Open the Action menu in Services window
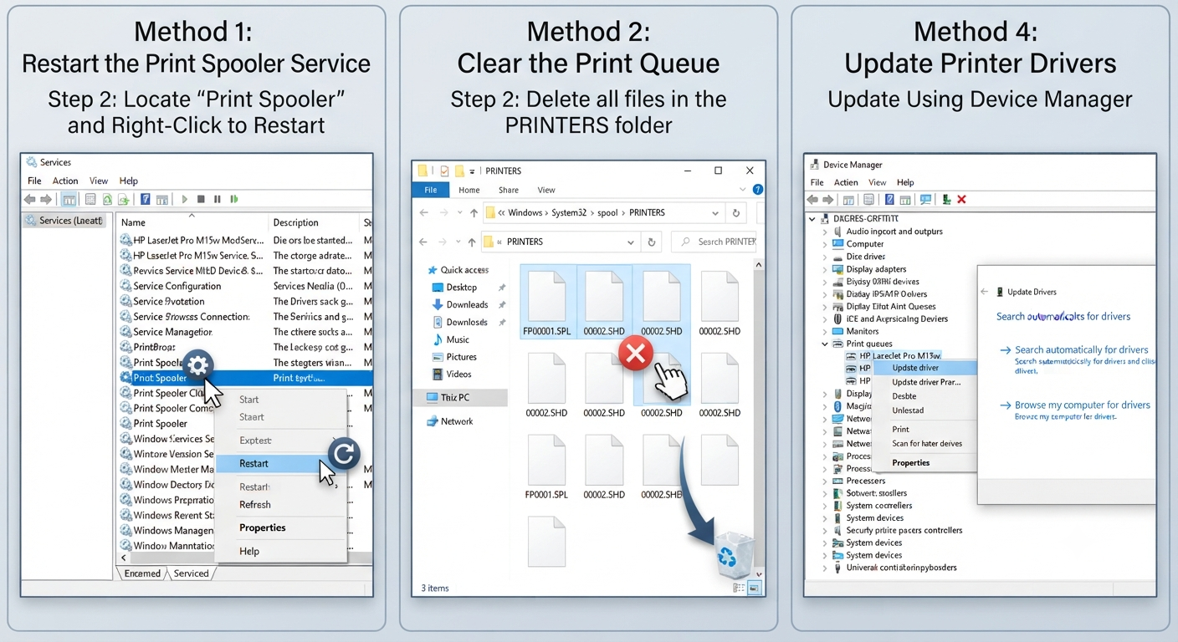The height and width of the screenshot is (642, 1178). click(65, 181)
